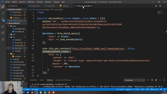Screen dimensions: 167x94
Task: Open index.php in explorer
Action: click(x=17, y=67)
